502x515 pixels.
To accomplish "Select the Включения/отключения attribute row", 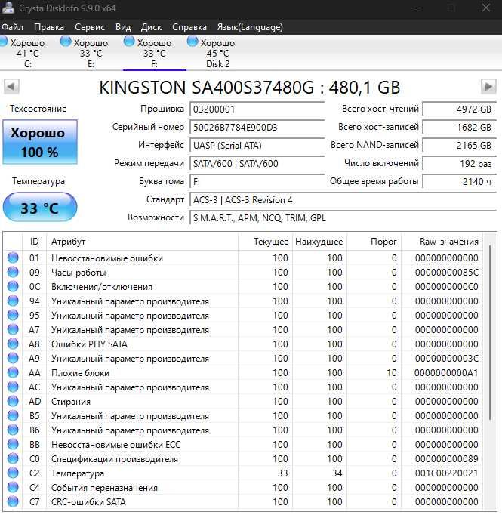I will coord(243,286).
